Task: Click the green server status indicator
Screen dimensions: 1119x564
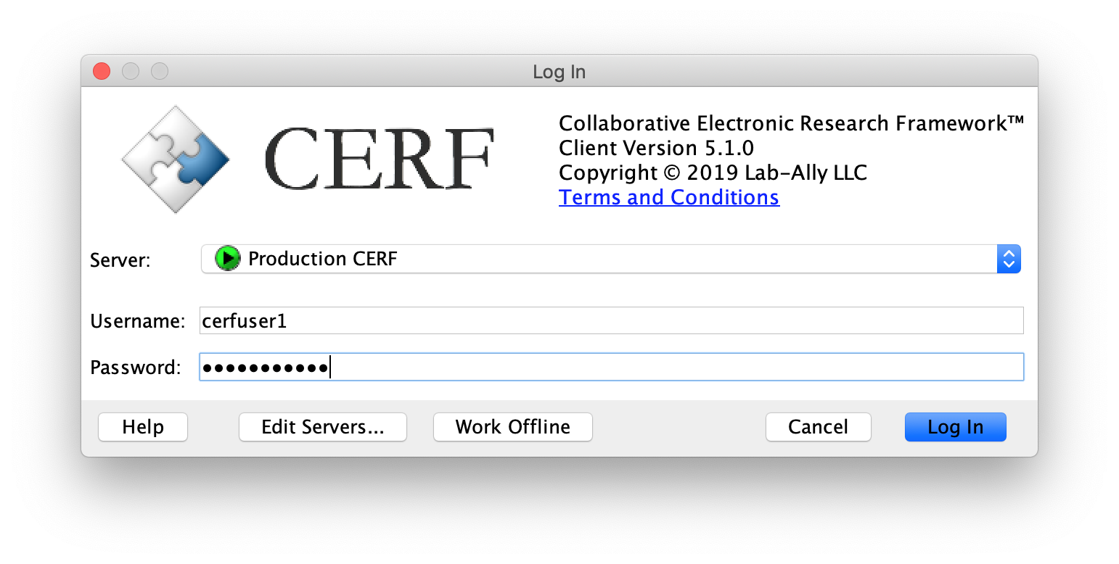Action: [227, 258]
